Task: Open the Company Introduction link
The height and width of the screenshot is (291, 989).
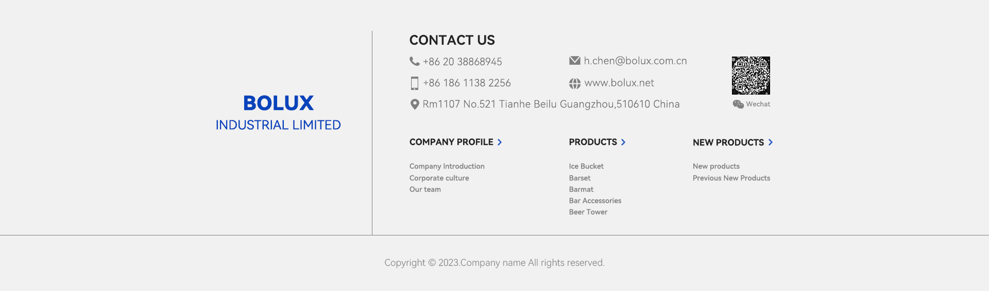Action: (x=447, y=166)
